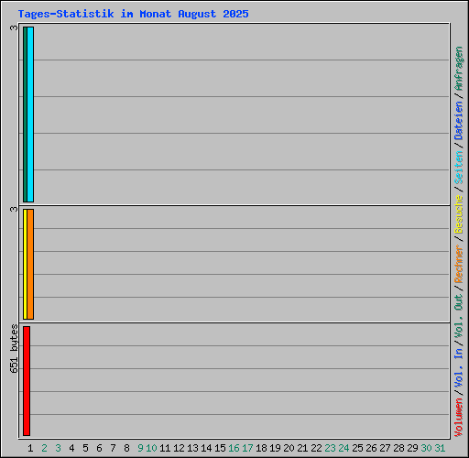This screenshot has width=469, height=458.
Task: Click day label 5 on x-axis
Action: 85,448
